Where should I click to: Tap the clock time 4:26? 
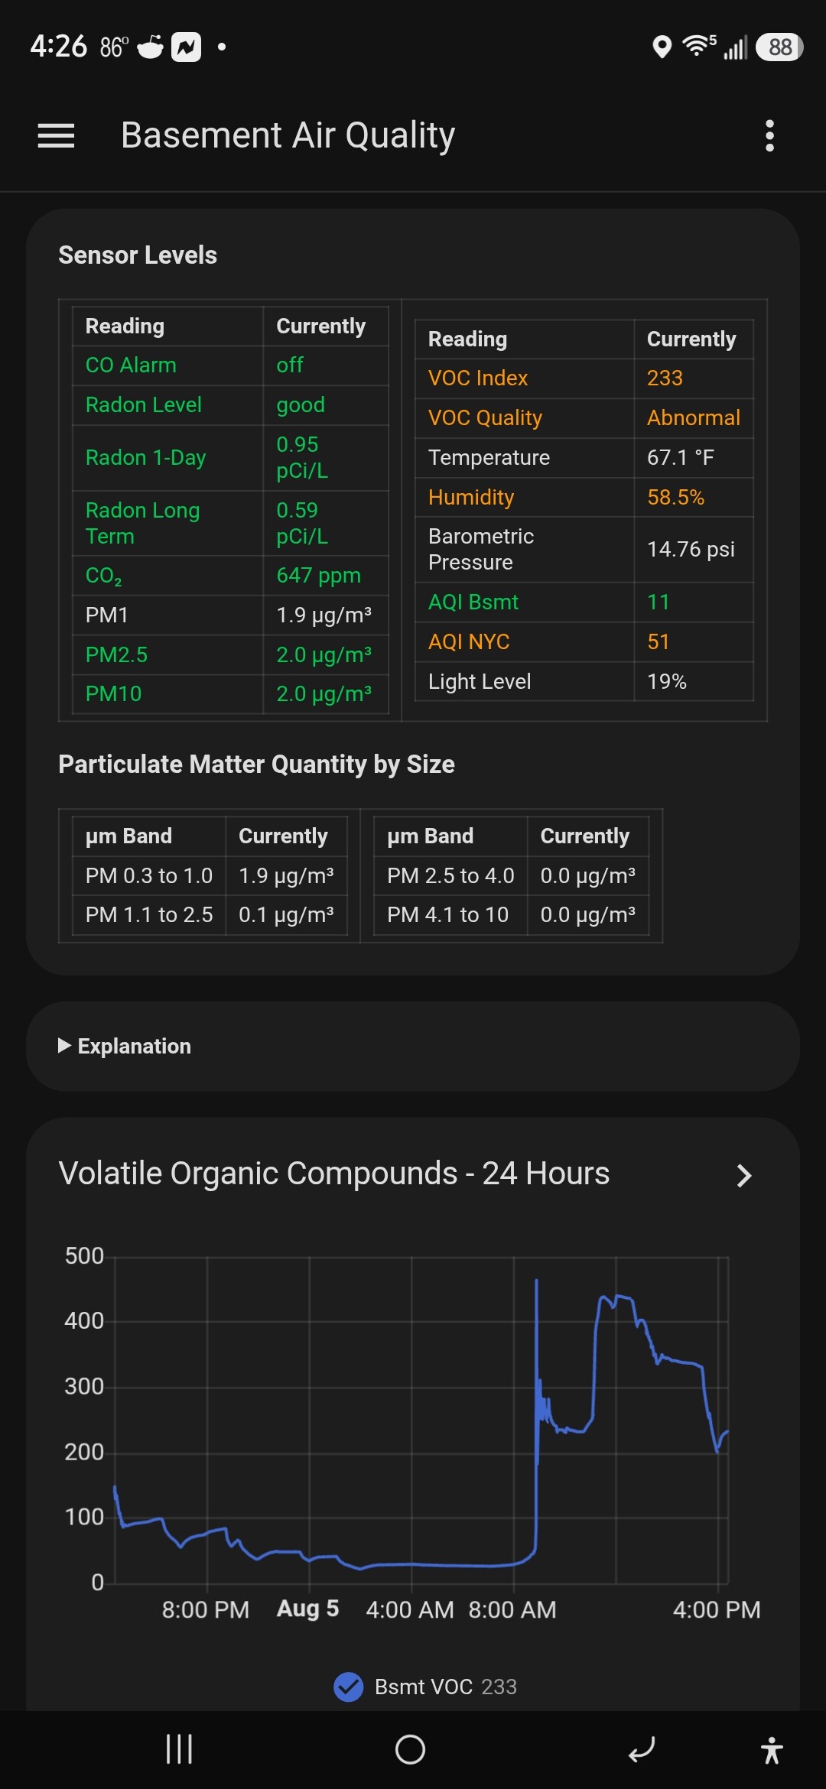click(x=59, y=47)
